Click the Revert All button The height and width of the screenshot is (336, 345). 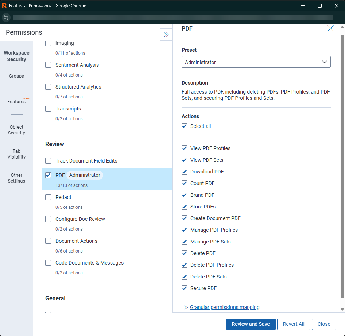pos(294,324)
